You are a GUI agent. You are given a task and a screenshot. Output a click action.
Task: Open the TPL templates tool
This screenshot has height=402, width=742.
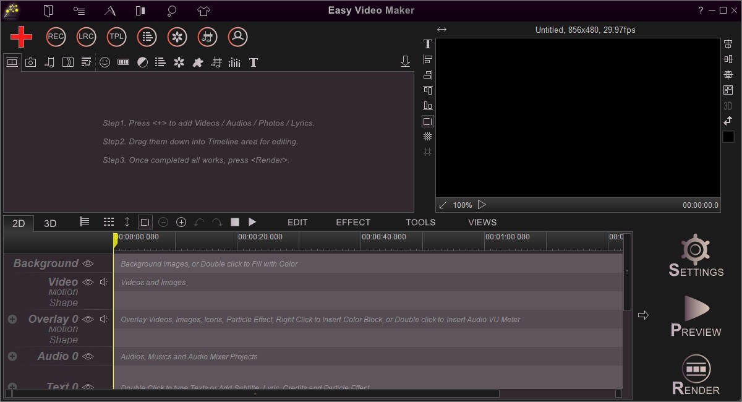(x=116, y=36)
